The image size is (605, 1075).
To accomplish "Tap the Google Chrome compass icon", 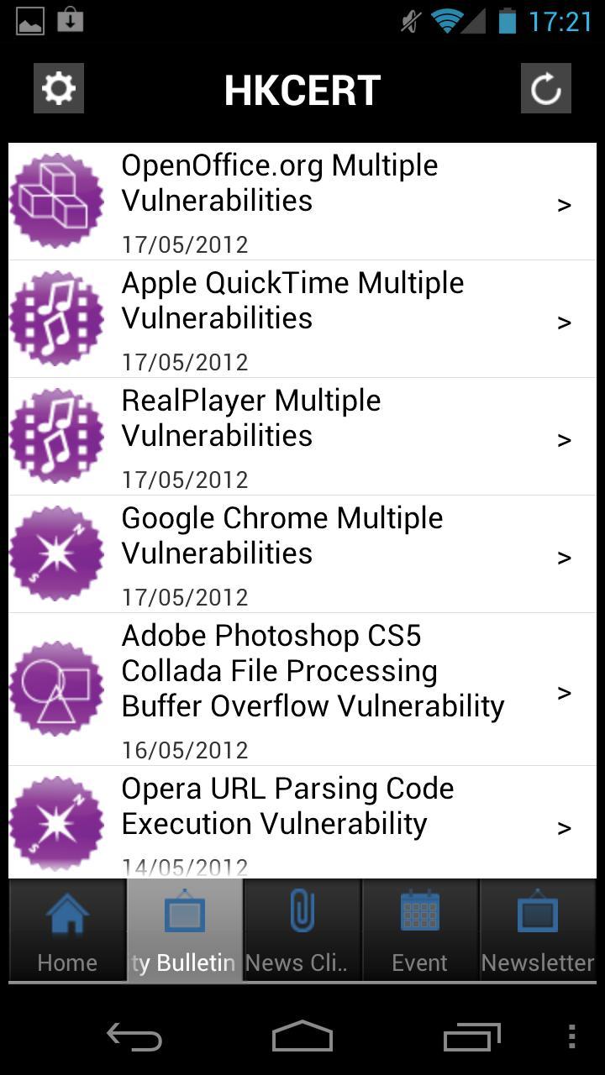I will coord(56,553).
